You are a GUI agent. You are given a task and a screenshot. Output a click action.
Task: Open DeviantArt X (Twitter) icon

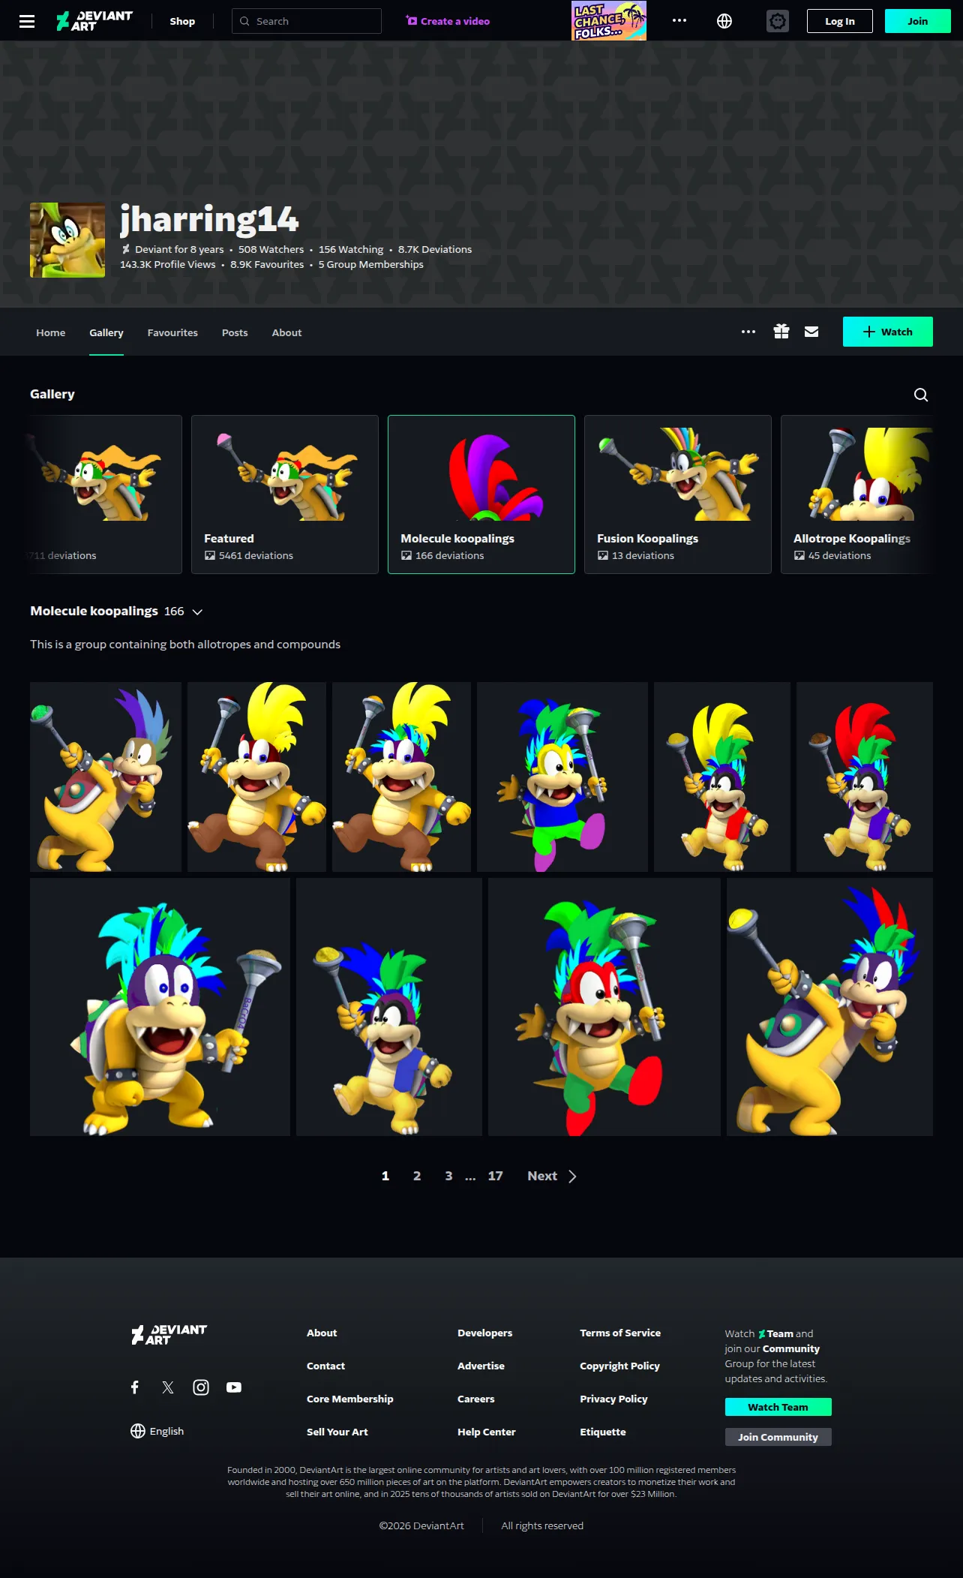pyautogui.click(x=168, y=1387)
